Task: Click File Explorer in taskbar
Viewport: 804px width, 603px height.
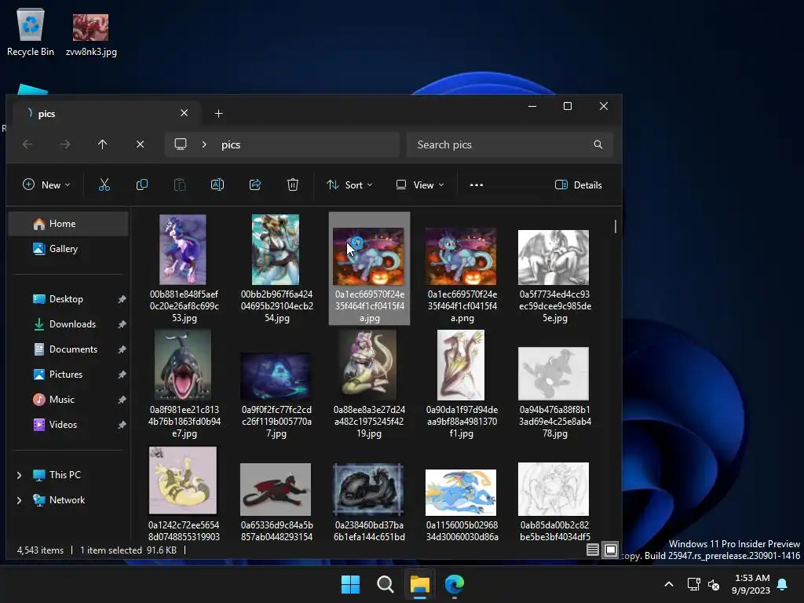Action: (x=419, y=584)
